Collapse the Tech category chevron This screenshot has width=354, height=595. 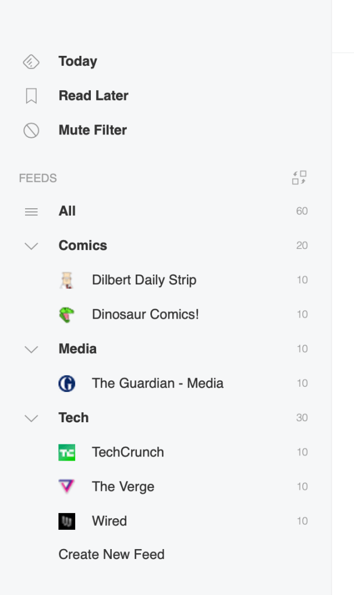pyautogui.click(x=31, y=418)
